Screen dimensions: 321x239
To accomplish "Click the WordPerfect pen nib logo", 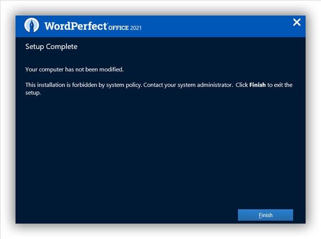I will [32, 25].
